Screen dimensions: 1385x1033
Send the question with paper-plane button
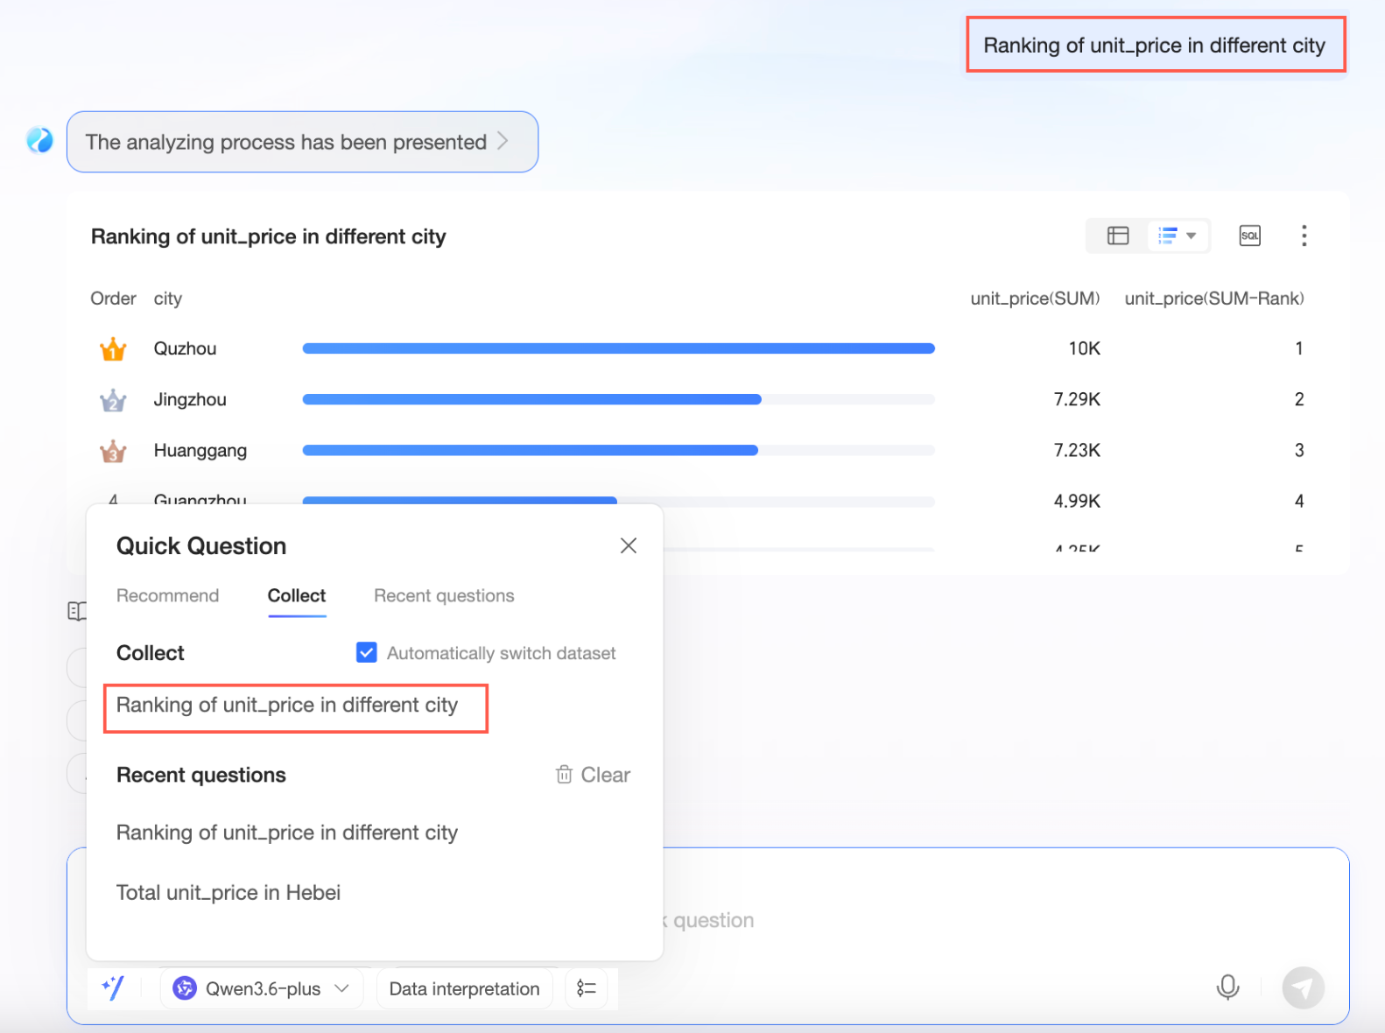pyautogui.click(x=1303, y=987)
